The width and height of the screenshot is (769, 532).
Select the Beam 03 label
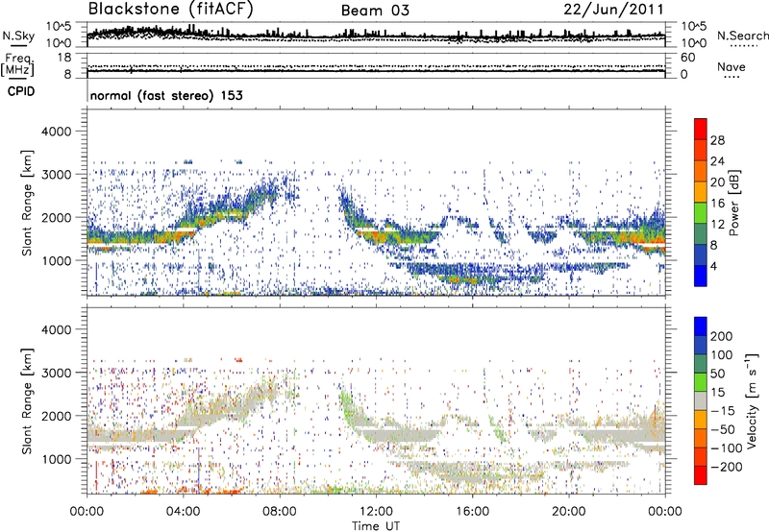[379, 10]
